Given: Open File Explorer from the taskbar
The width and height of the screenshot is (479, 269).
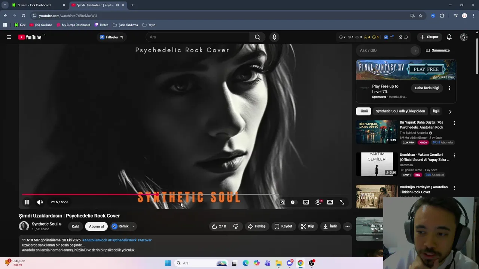Looking at the screenshot, I should click(x=278, y=263).
